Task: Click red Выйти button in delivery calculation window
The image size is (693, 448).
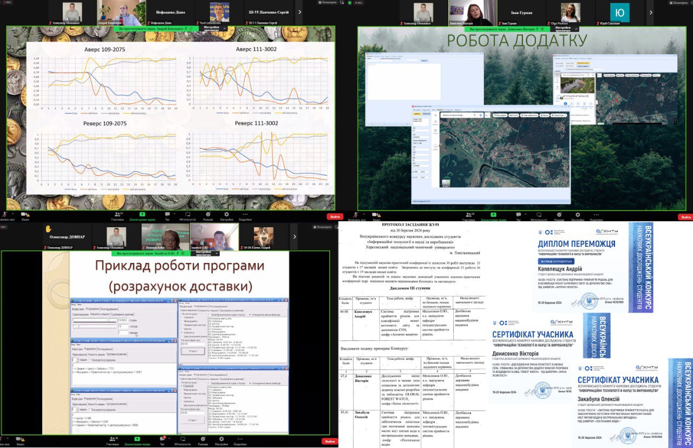Action: (330, 442)
